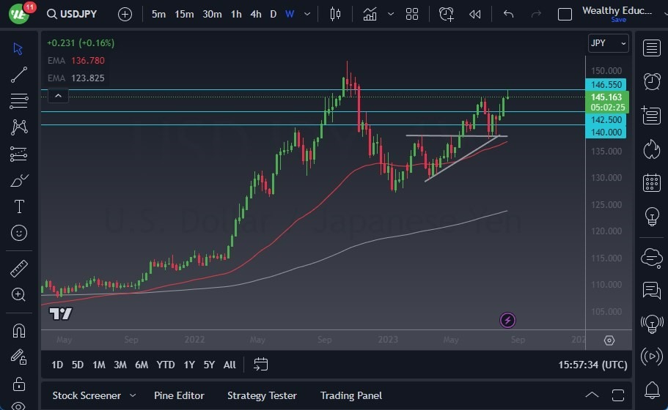Expand the timeframe dropdown arrow
668x410 pixels.
coord(307,14)
